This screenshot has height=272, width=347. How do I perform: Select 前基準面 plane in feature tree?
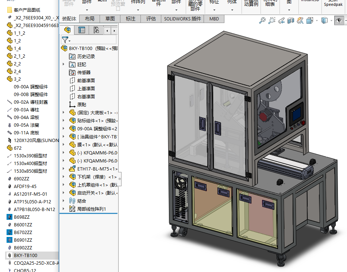pyautogui.click(x=86, y=80)
